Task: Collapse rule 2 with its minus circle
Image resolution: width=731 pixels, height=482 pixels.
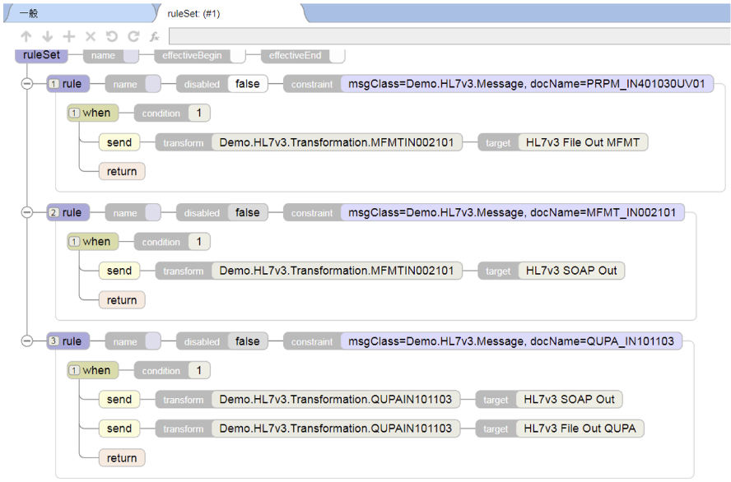Action: click(27, 212)
